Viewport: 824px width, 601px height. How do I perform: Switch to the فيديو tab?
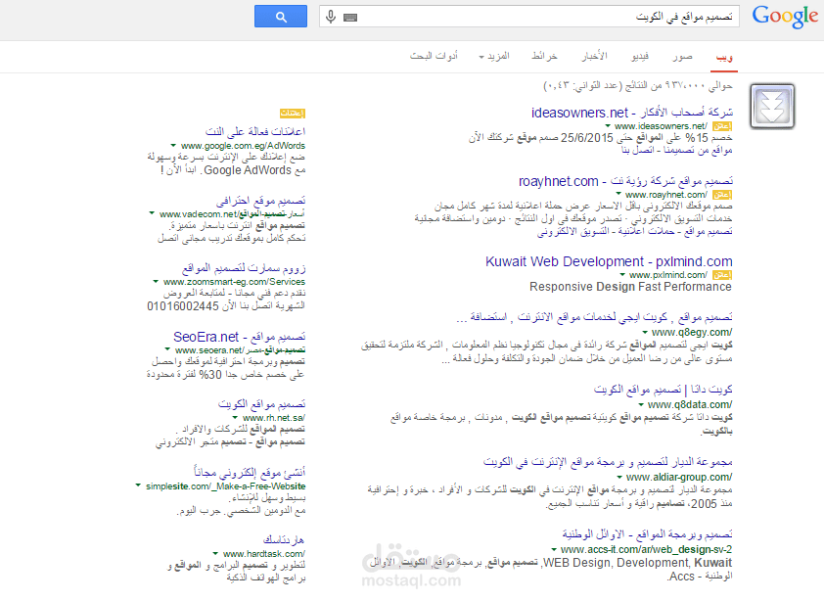tap(640, 56)
